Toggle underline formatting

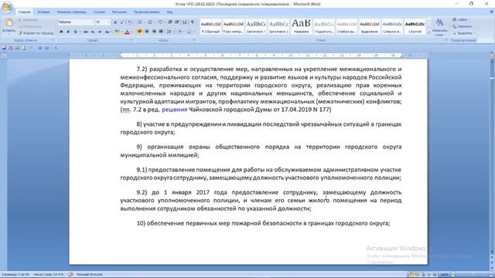click(x=76, y=32)
